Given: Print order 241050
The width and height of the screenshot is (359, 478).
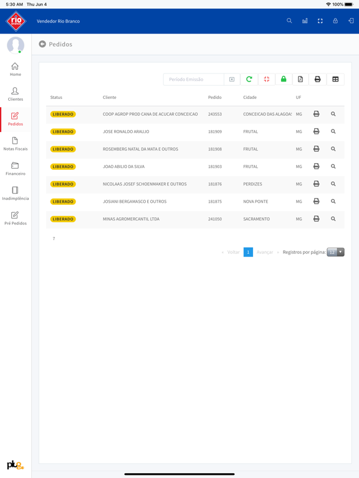Looking at the screenshot, I should 316,218.
